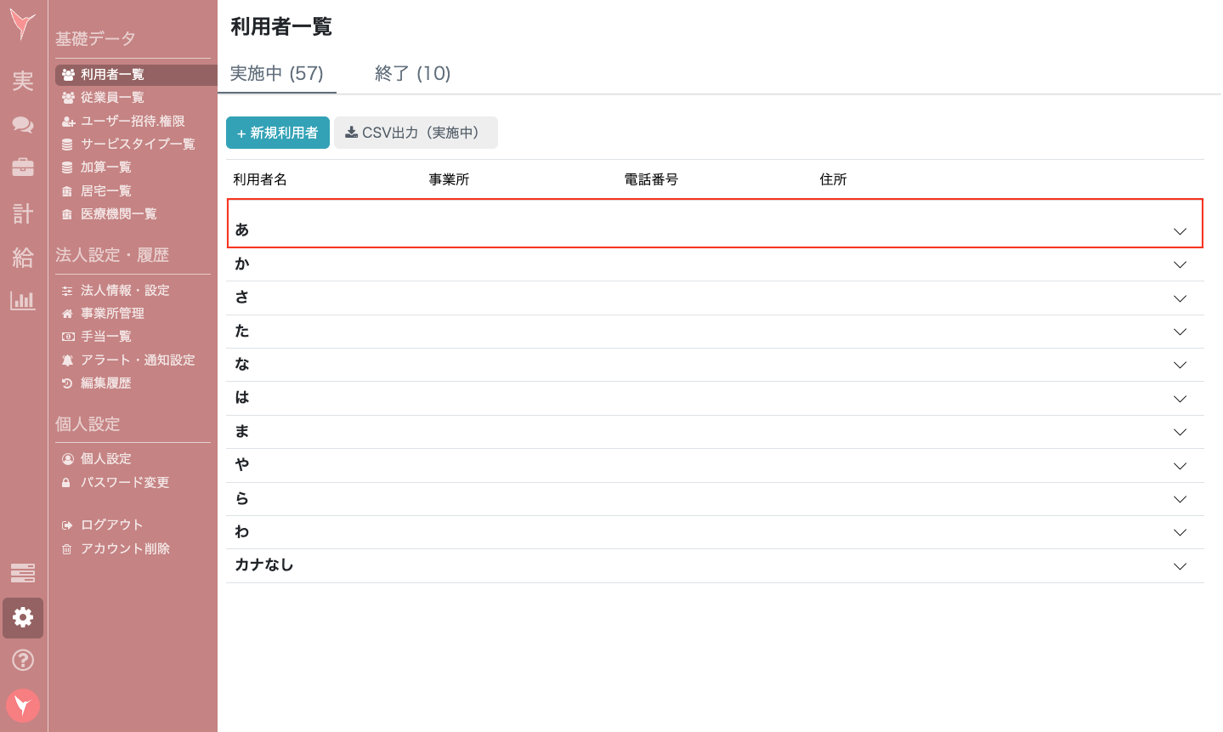Click CSV出力（実施中）button
Screen dimensions: 1223x732
coord(416,133)
